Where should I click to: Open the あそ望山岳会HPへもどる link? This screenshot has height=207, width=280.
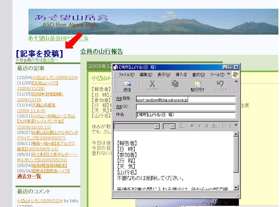[x=58, y=38]
